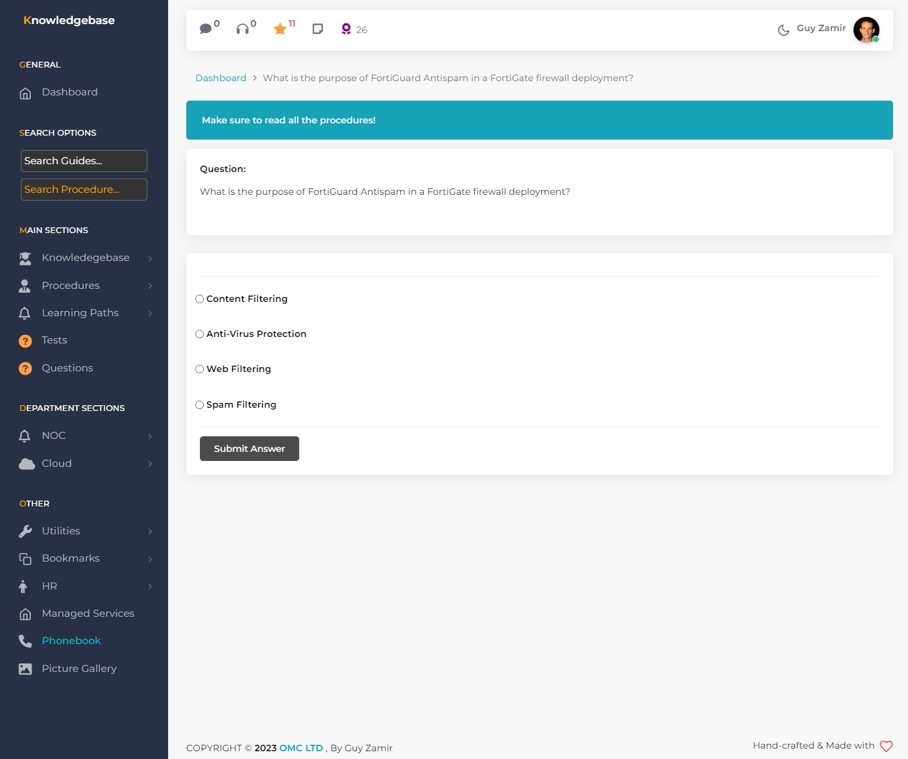Viewport: 908px width, 759px height.
Task: Open Managed Services menu item
Action: (88, 614)
